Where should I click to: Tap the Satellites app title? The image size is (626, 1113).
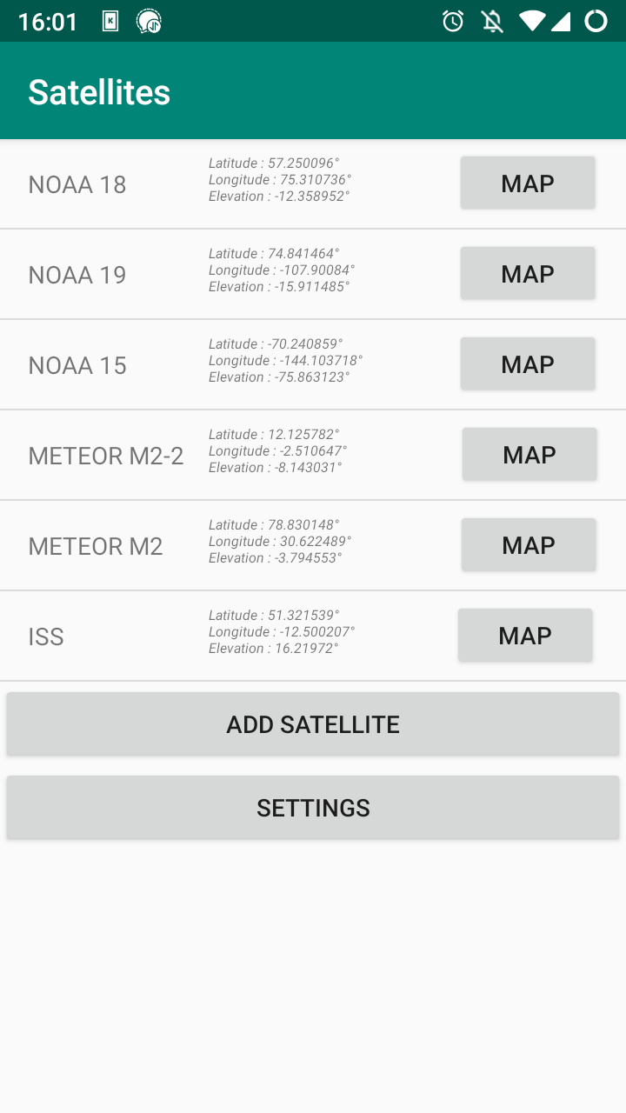[x=99, y=92]
